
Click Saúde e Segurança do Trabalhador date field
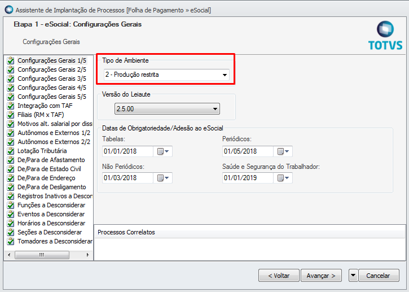[x=248, y=178]
